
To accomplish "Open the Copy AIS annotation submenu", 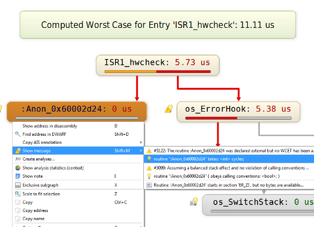I will point(78,142).
